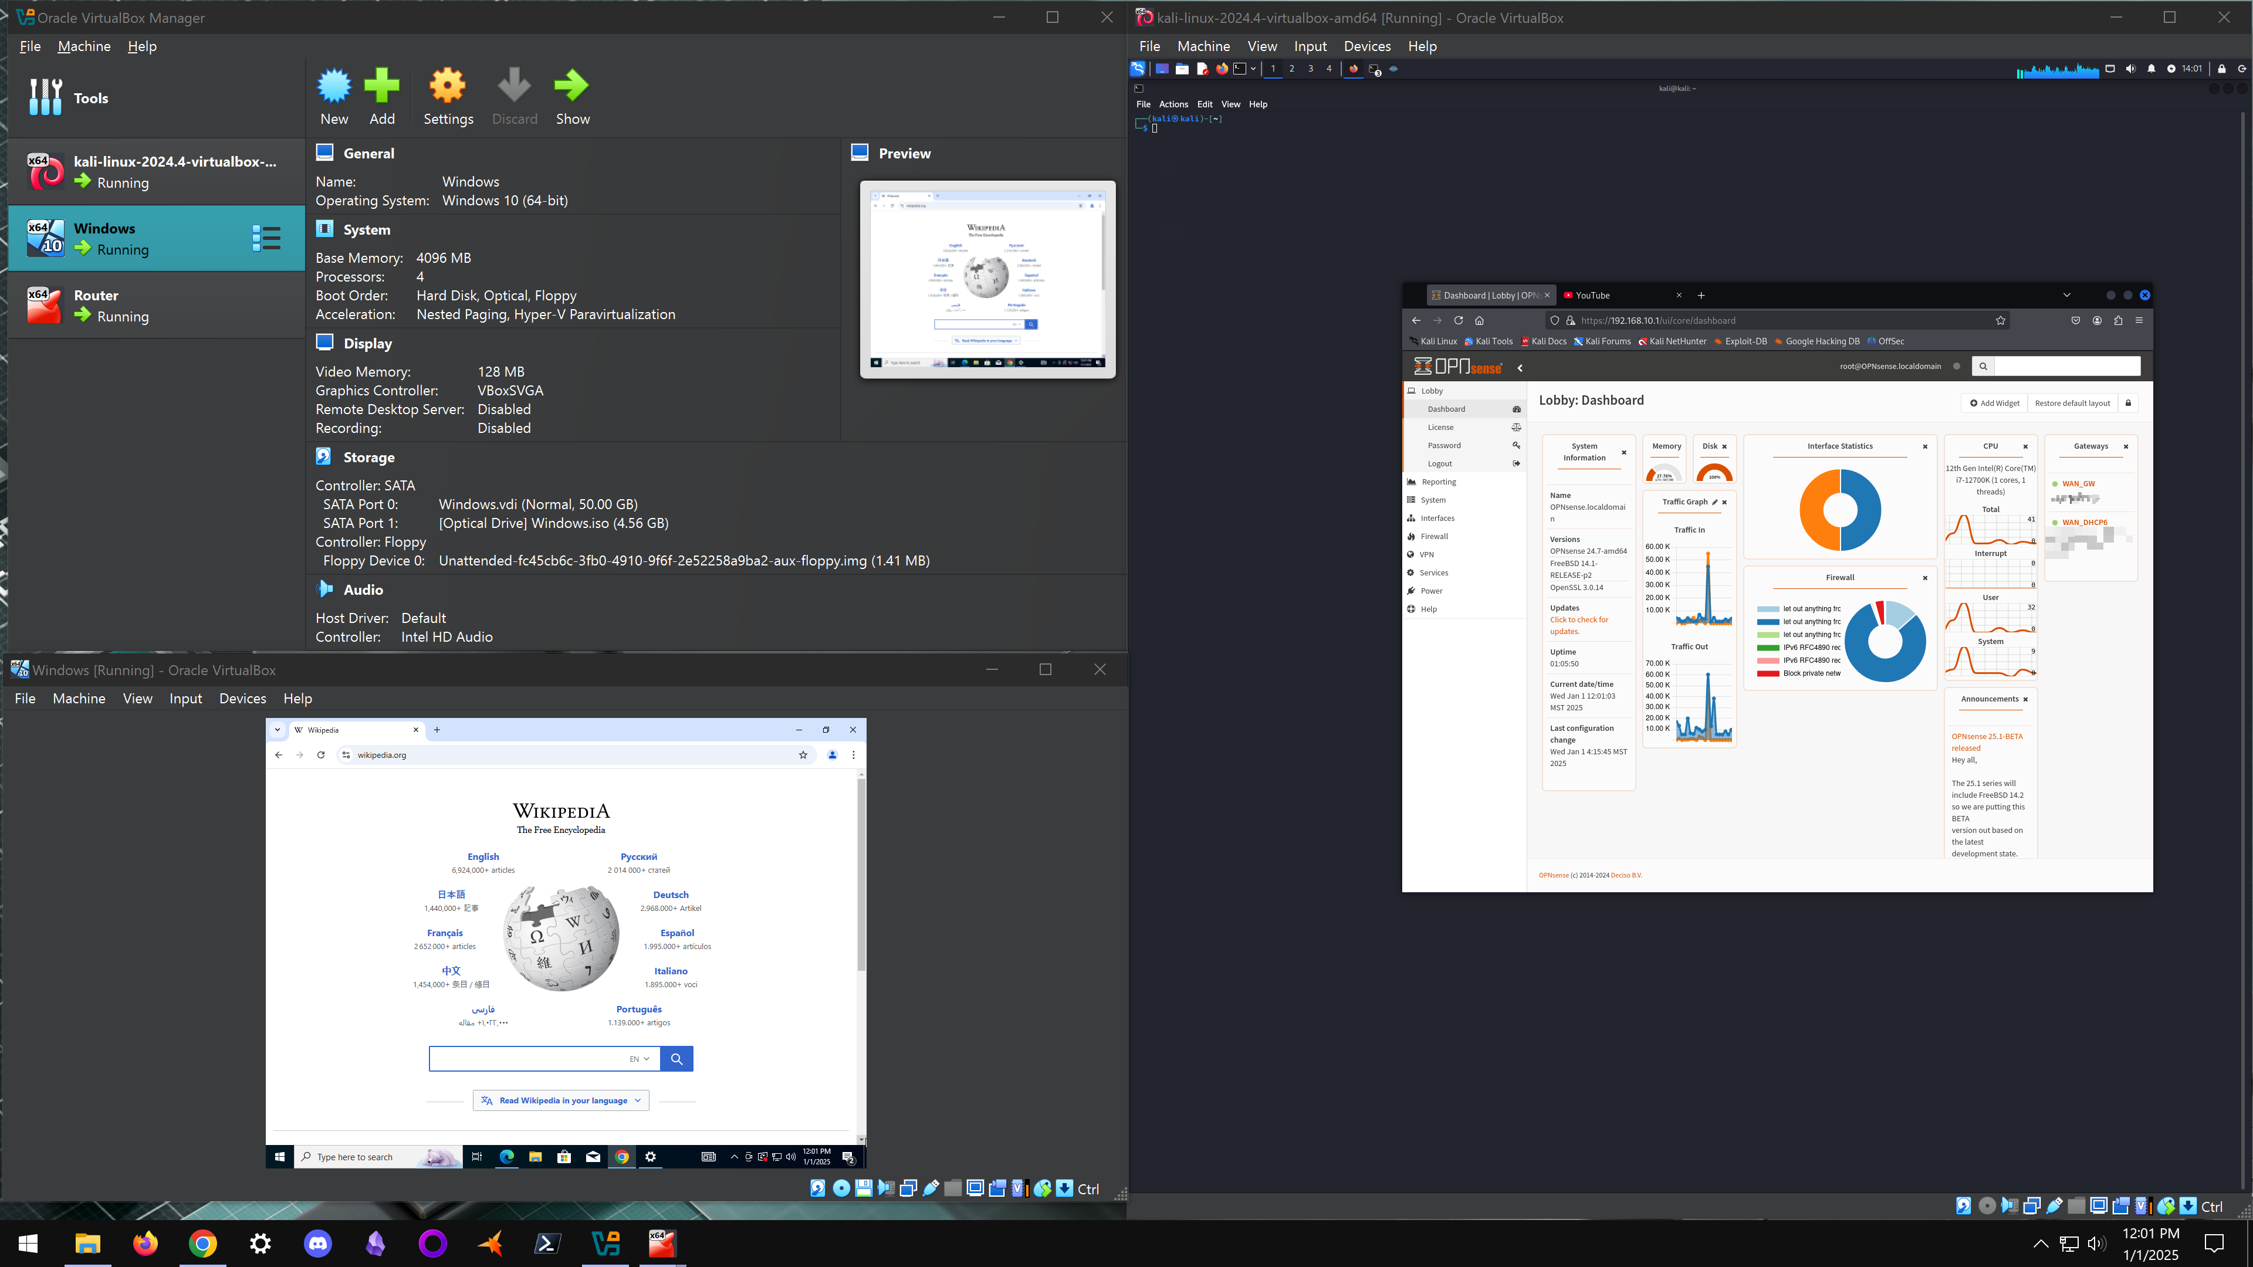Launch Firefox from the Kali panel
Image resolution: width=2253 pixels, height=1267 pixels.
click(1222, 68)
